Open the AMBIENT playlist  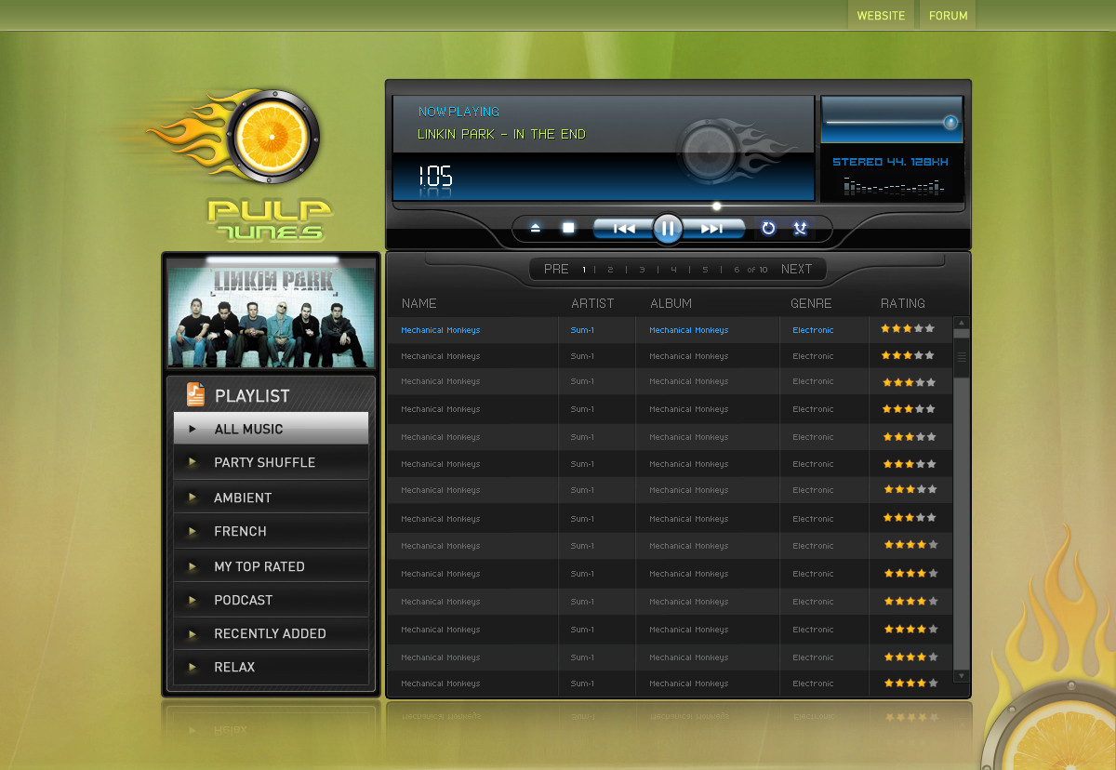click(271, 498)
